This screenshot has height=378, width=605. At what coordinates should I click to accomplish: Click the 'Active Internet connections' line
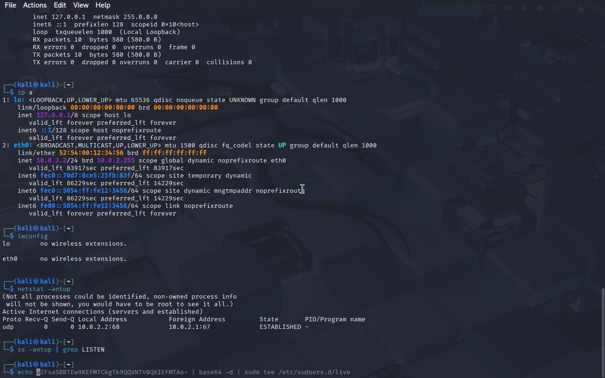click(x=103, y=311)
